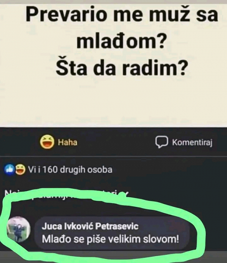Open the blue Like thumb reaction icon
This screenshot has width=227, height=263.
pyautogui.click(x=10, y=170)
